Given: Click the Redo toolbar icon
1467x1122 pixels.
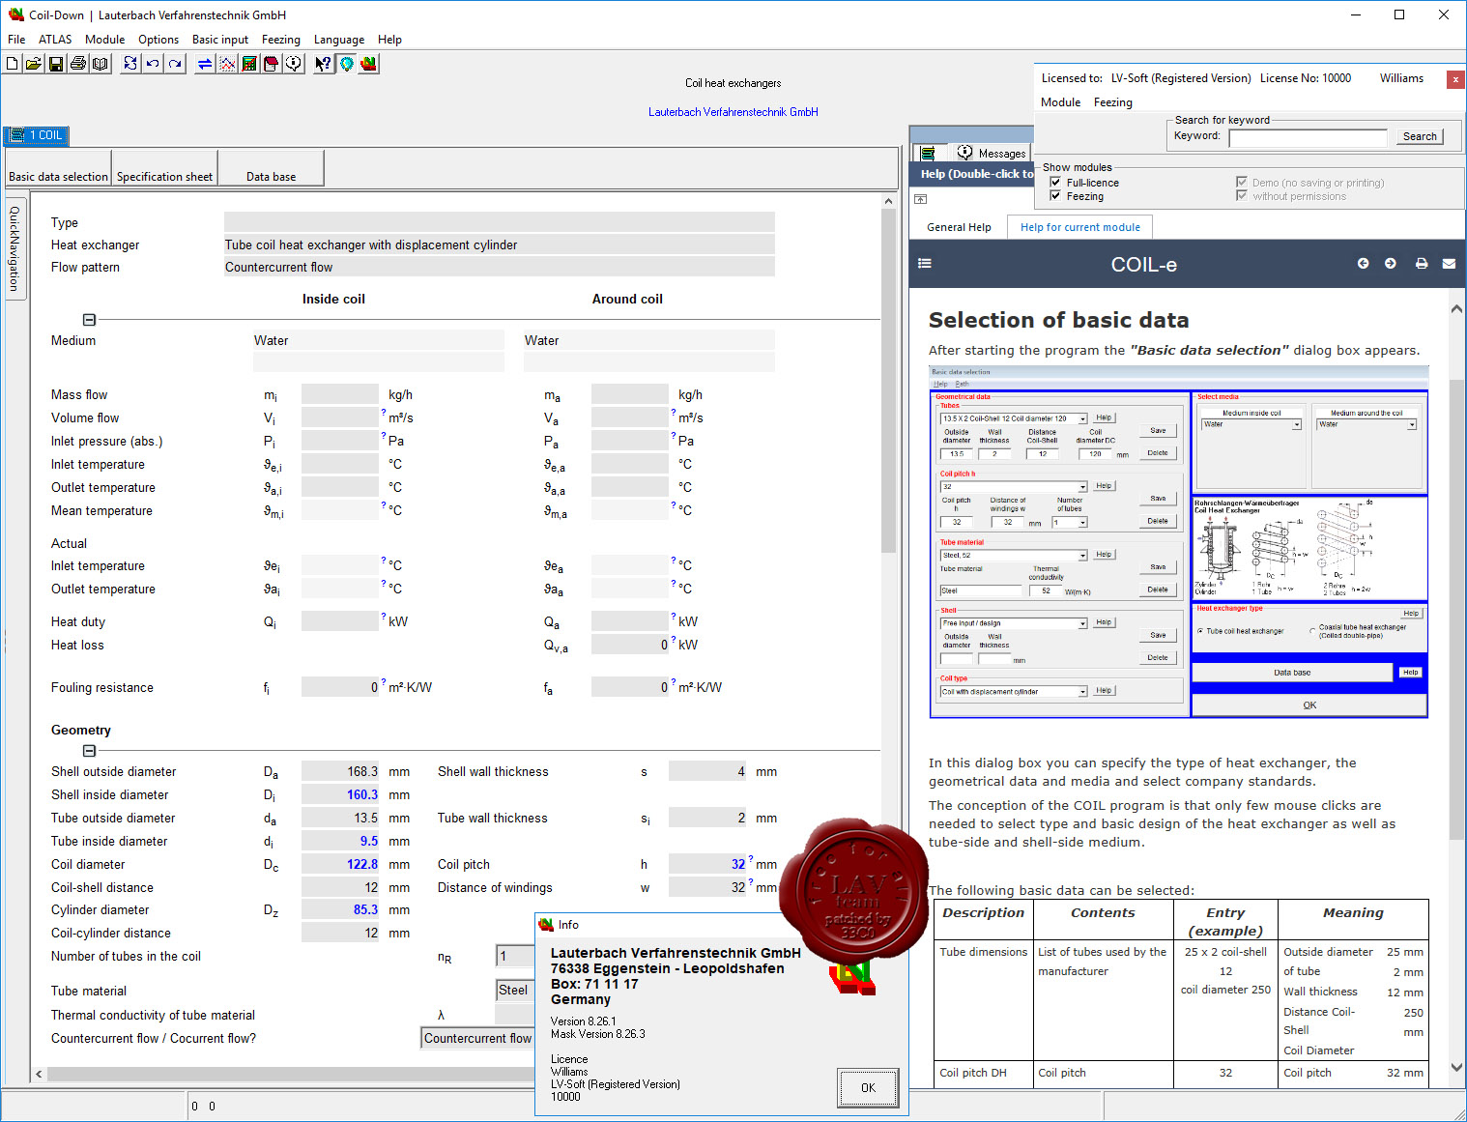Looking at the screenshot, I should coord(175,64).
